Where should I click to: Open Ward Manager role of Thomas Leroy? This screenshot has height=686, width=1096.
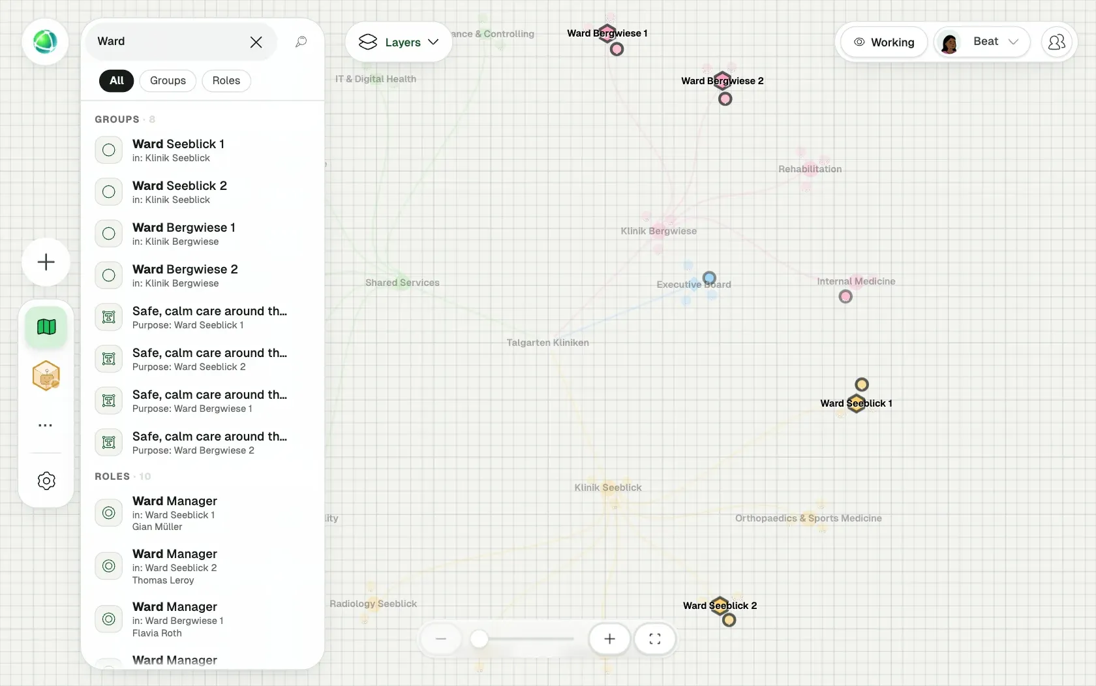202,567
